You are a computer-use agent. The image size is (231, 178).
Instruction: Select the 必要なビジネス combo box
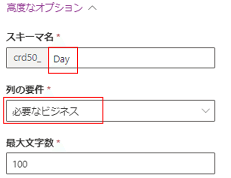(x=111, y=111)
